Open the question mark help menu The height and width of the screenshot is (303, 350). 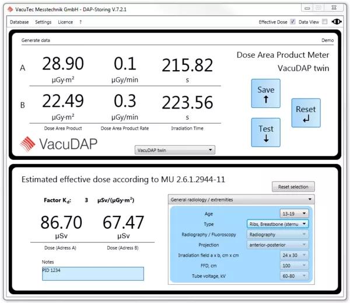coord(80,22)
